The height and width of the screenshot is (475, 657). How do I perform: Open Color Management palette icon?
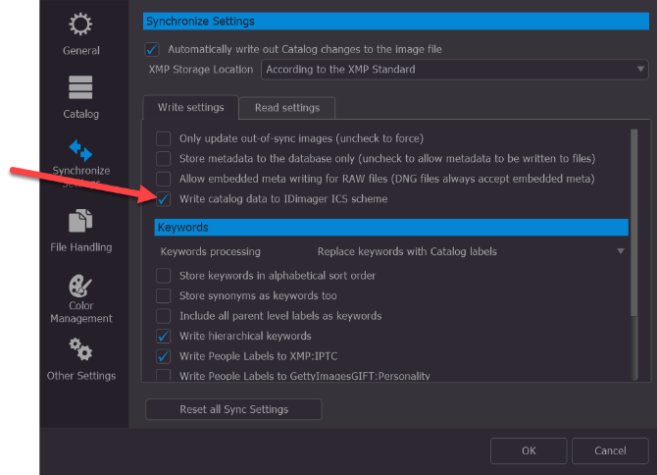coord(80,286)
